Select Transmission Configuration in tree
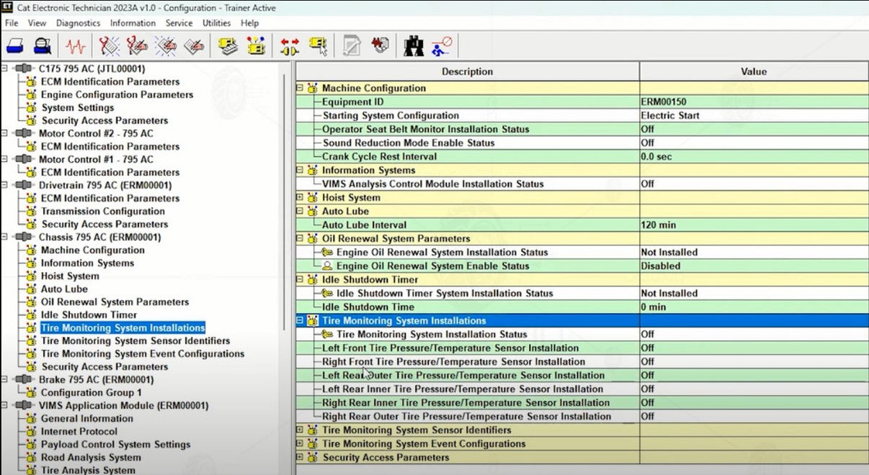869x475 pixels. pyautogui.click(x=102, y=212)
